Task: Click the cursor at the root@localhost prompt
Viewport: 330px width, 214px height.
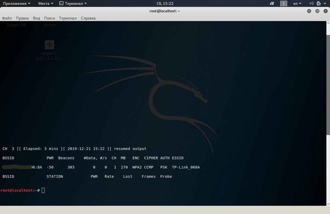Action: click(x=43, y=190)
